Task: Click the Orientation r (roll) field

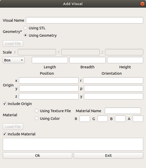Action: (x=113, y=81)
